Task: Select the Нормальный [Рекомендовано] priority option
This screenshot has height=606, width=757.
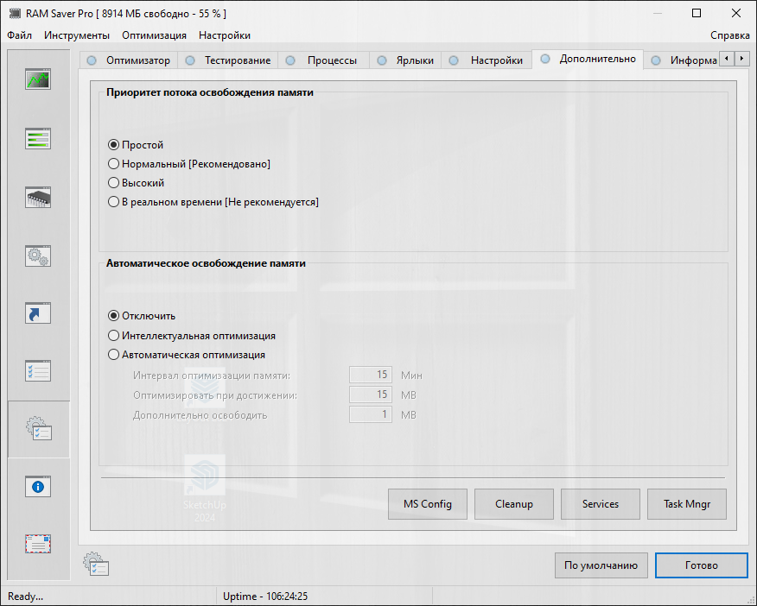Action: [x=113, y=164]
